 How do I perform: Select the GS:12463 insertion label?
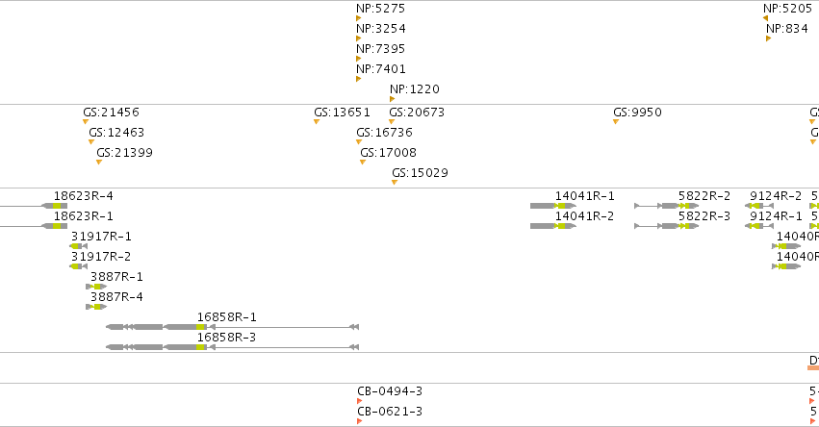(x=116, y=133)
